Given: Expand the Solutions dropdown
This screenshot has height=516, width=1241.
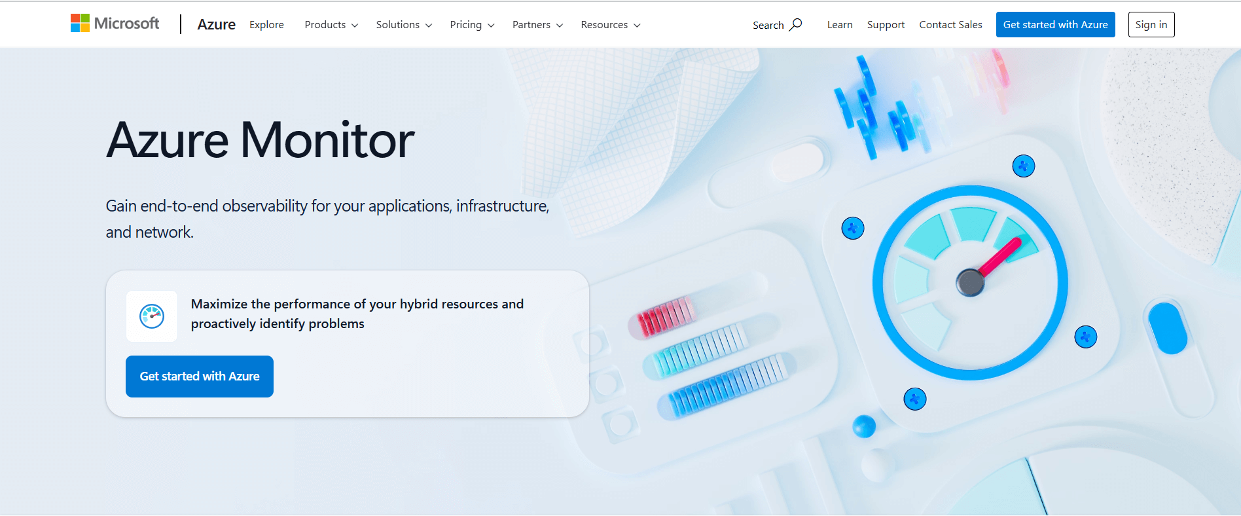Looking at the screenshot, I should (x=404, y=25).
